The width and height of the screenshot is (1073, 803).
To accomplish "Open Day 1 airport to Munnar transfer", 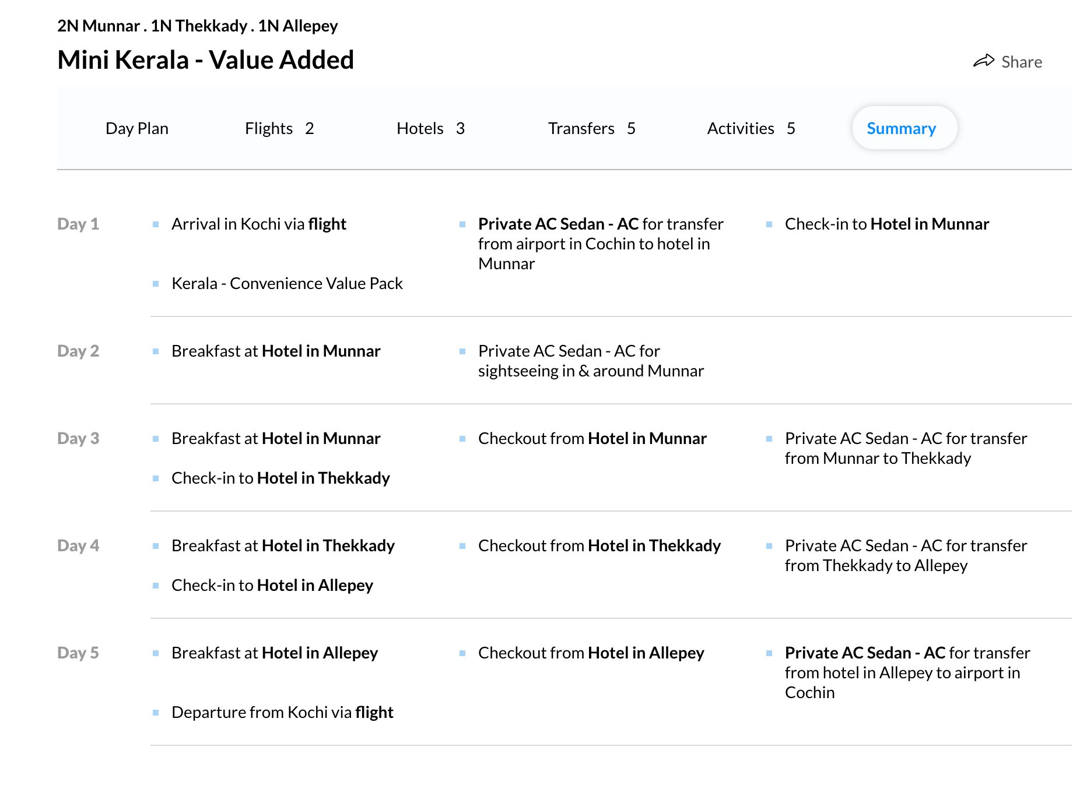I will [x=601, y=244].
